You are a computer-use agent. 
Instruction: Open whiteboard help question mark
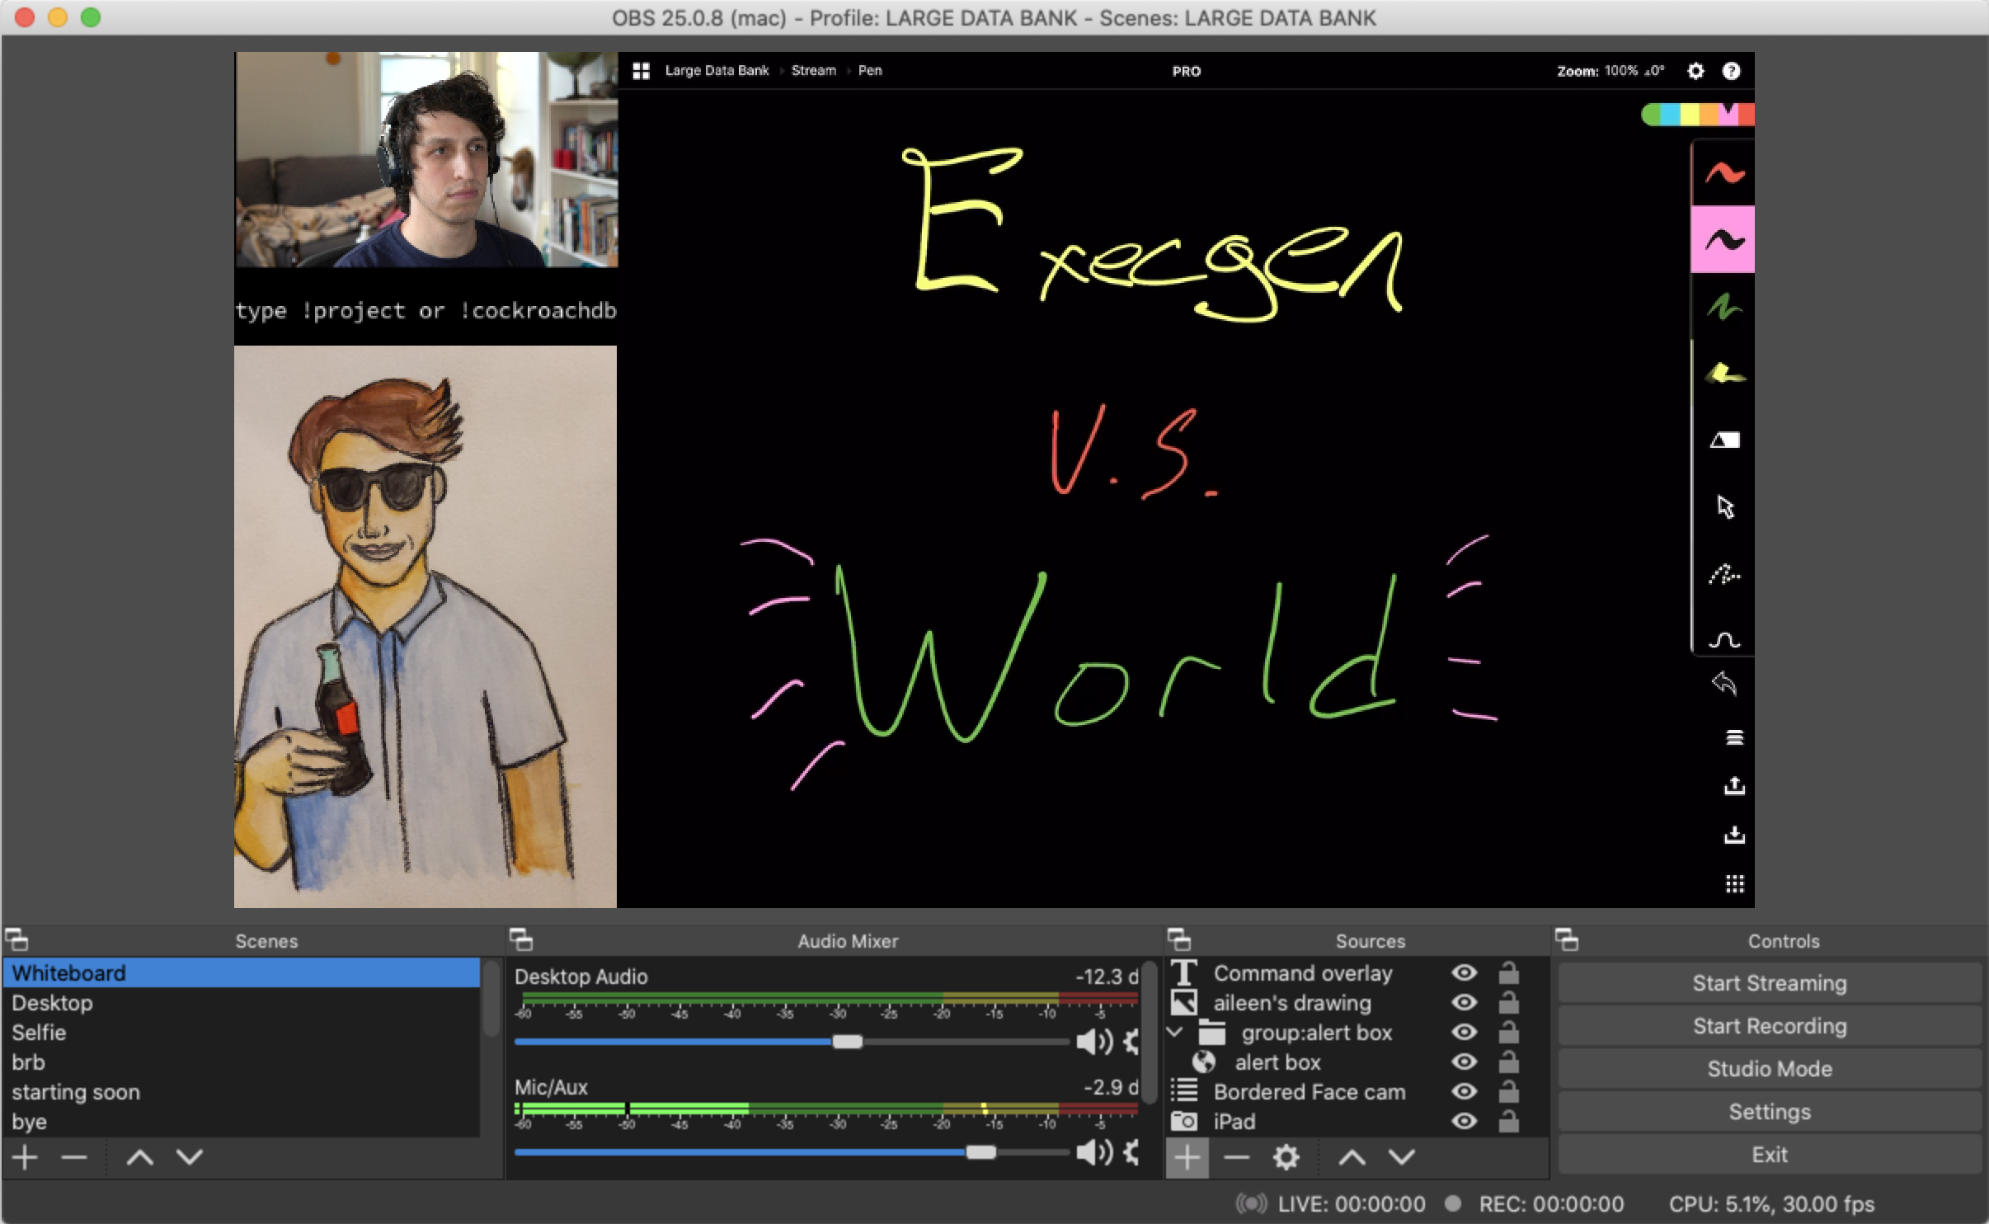(x=1731, y=71)
